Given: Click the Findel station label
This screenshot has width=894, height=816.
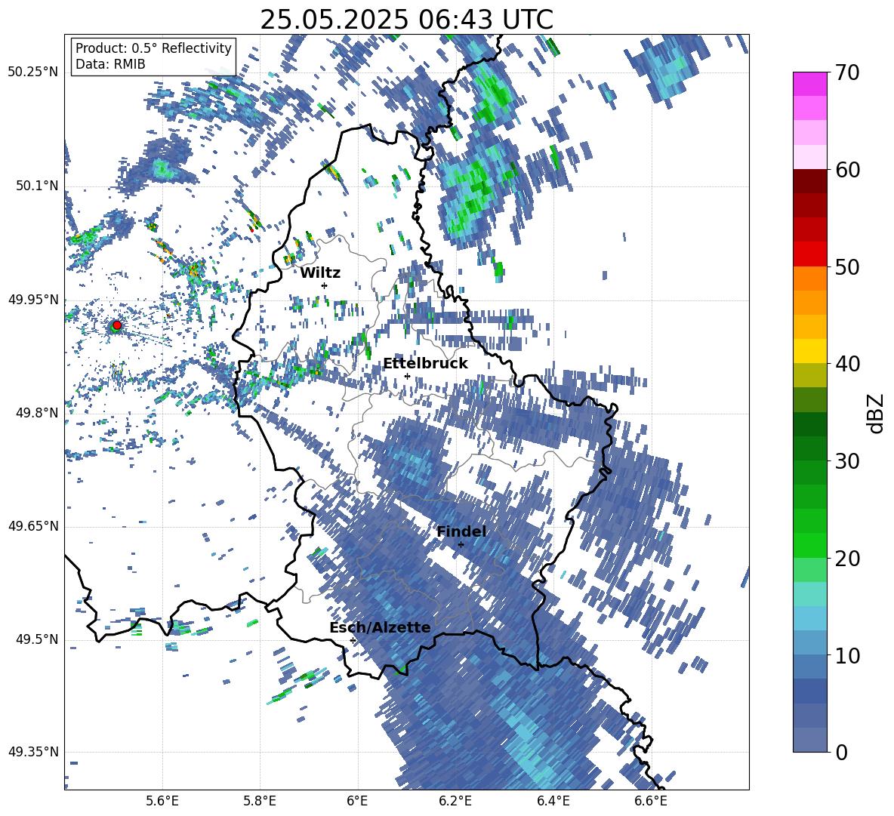Looking at the screenshot, I should [461, 531].
